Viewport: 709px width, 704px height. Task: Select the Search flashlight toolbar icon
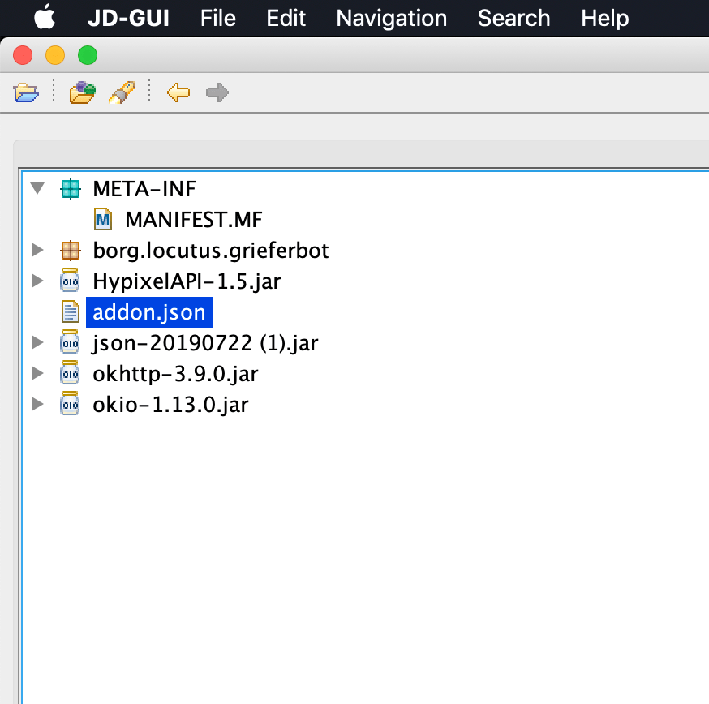(121, 92)
